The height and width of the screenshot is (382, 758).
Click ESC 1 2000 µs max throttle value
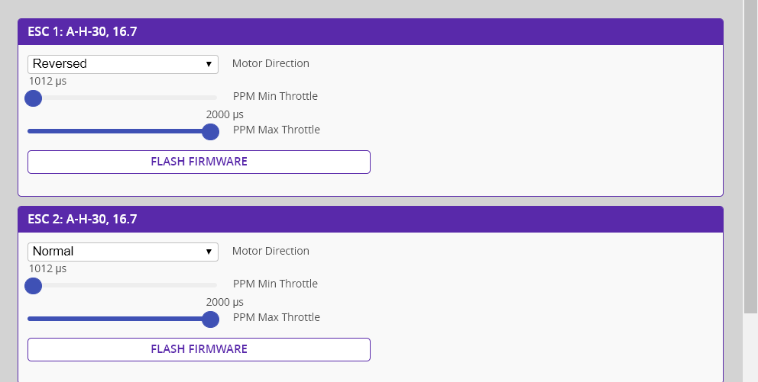[225, 114]
